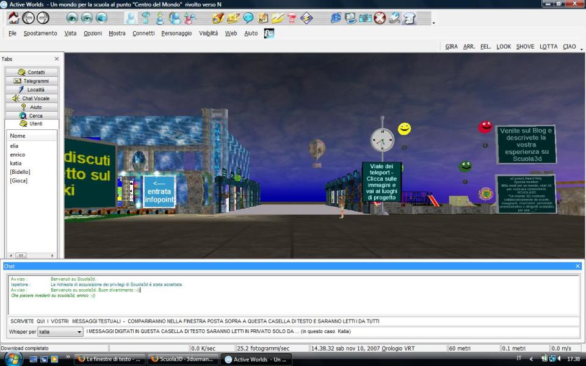
Task: Trigger the ARR. gesture button
Action: click(469, 47)
